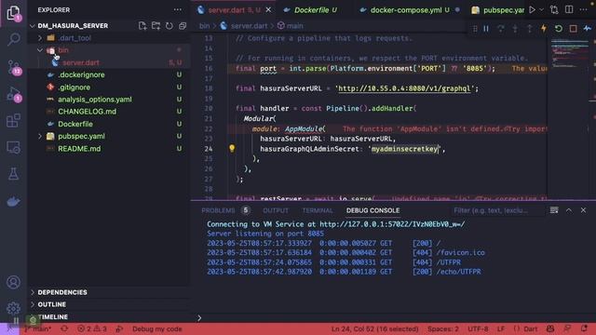Screen dimensions: 596x335
Task: Expand the Outline section
Action: [52, 304]
